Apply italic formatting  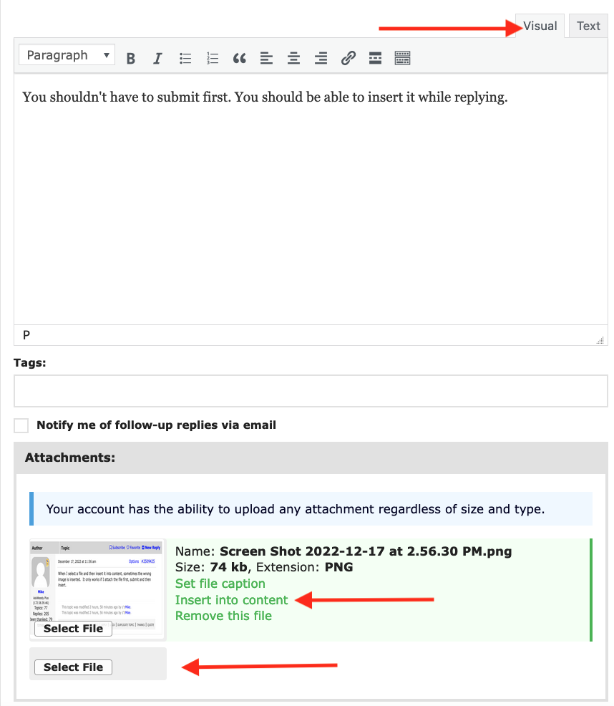[158, 59]
